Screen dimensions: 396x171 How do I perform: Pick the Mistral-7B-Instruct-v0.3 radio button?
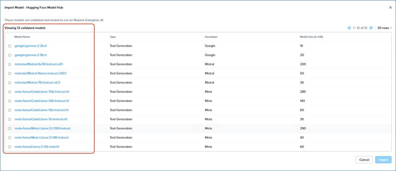(x=9, y=82)
